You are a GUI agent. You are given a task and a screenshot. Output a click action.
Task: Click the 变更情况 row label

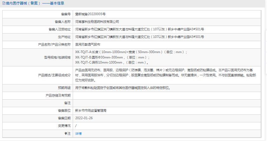pyautogui.click(x=64, y=126)
